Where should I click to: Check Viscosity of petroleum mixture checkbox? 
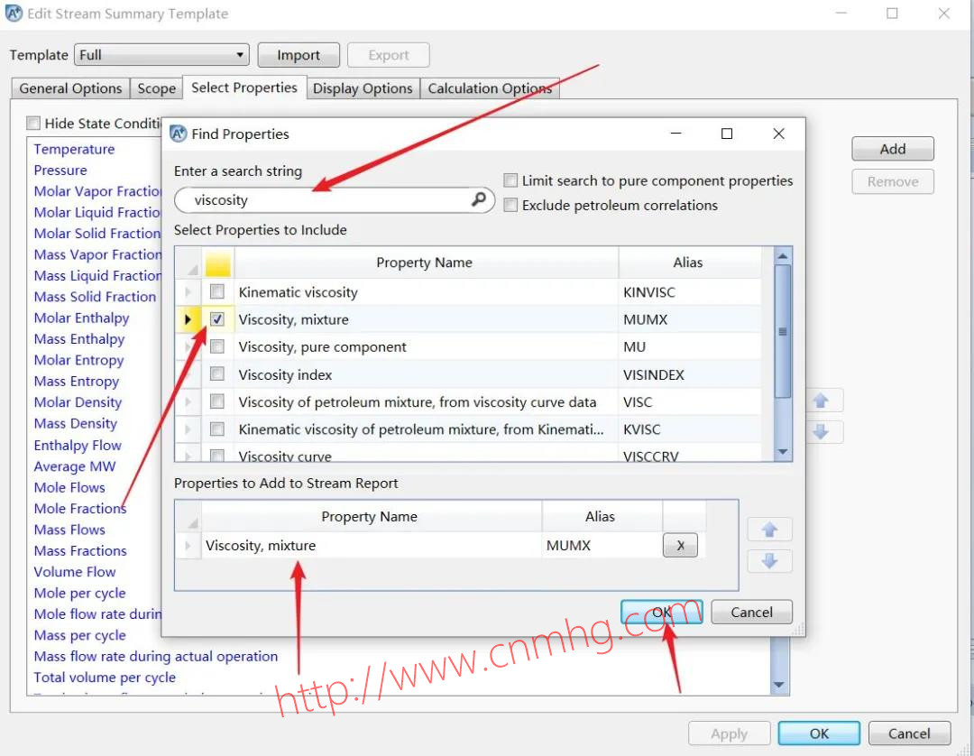[216, 401]
